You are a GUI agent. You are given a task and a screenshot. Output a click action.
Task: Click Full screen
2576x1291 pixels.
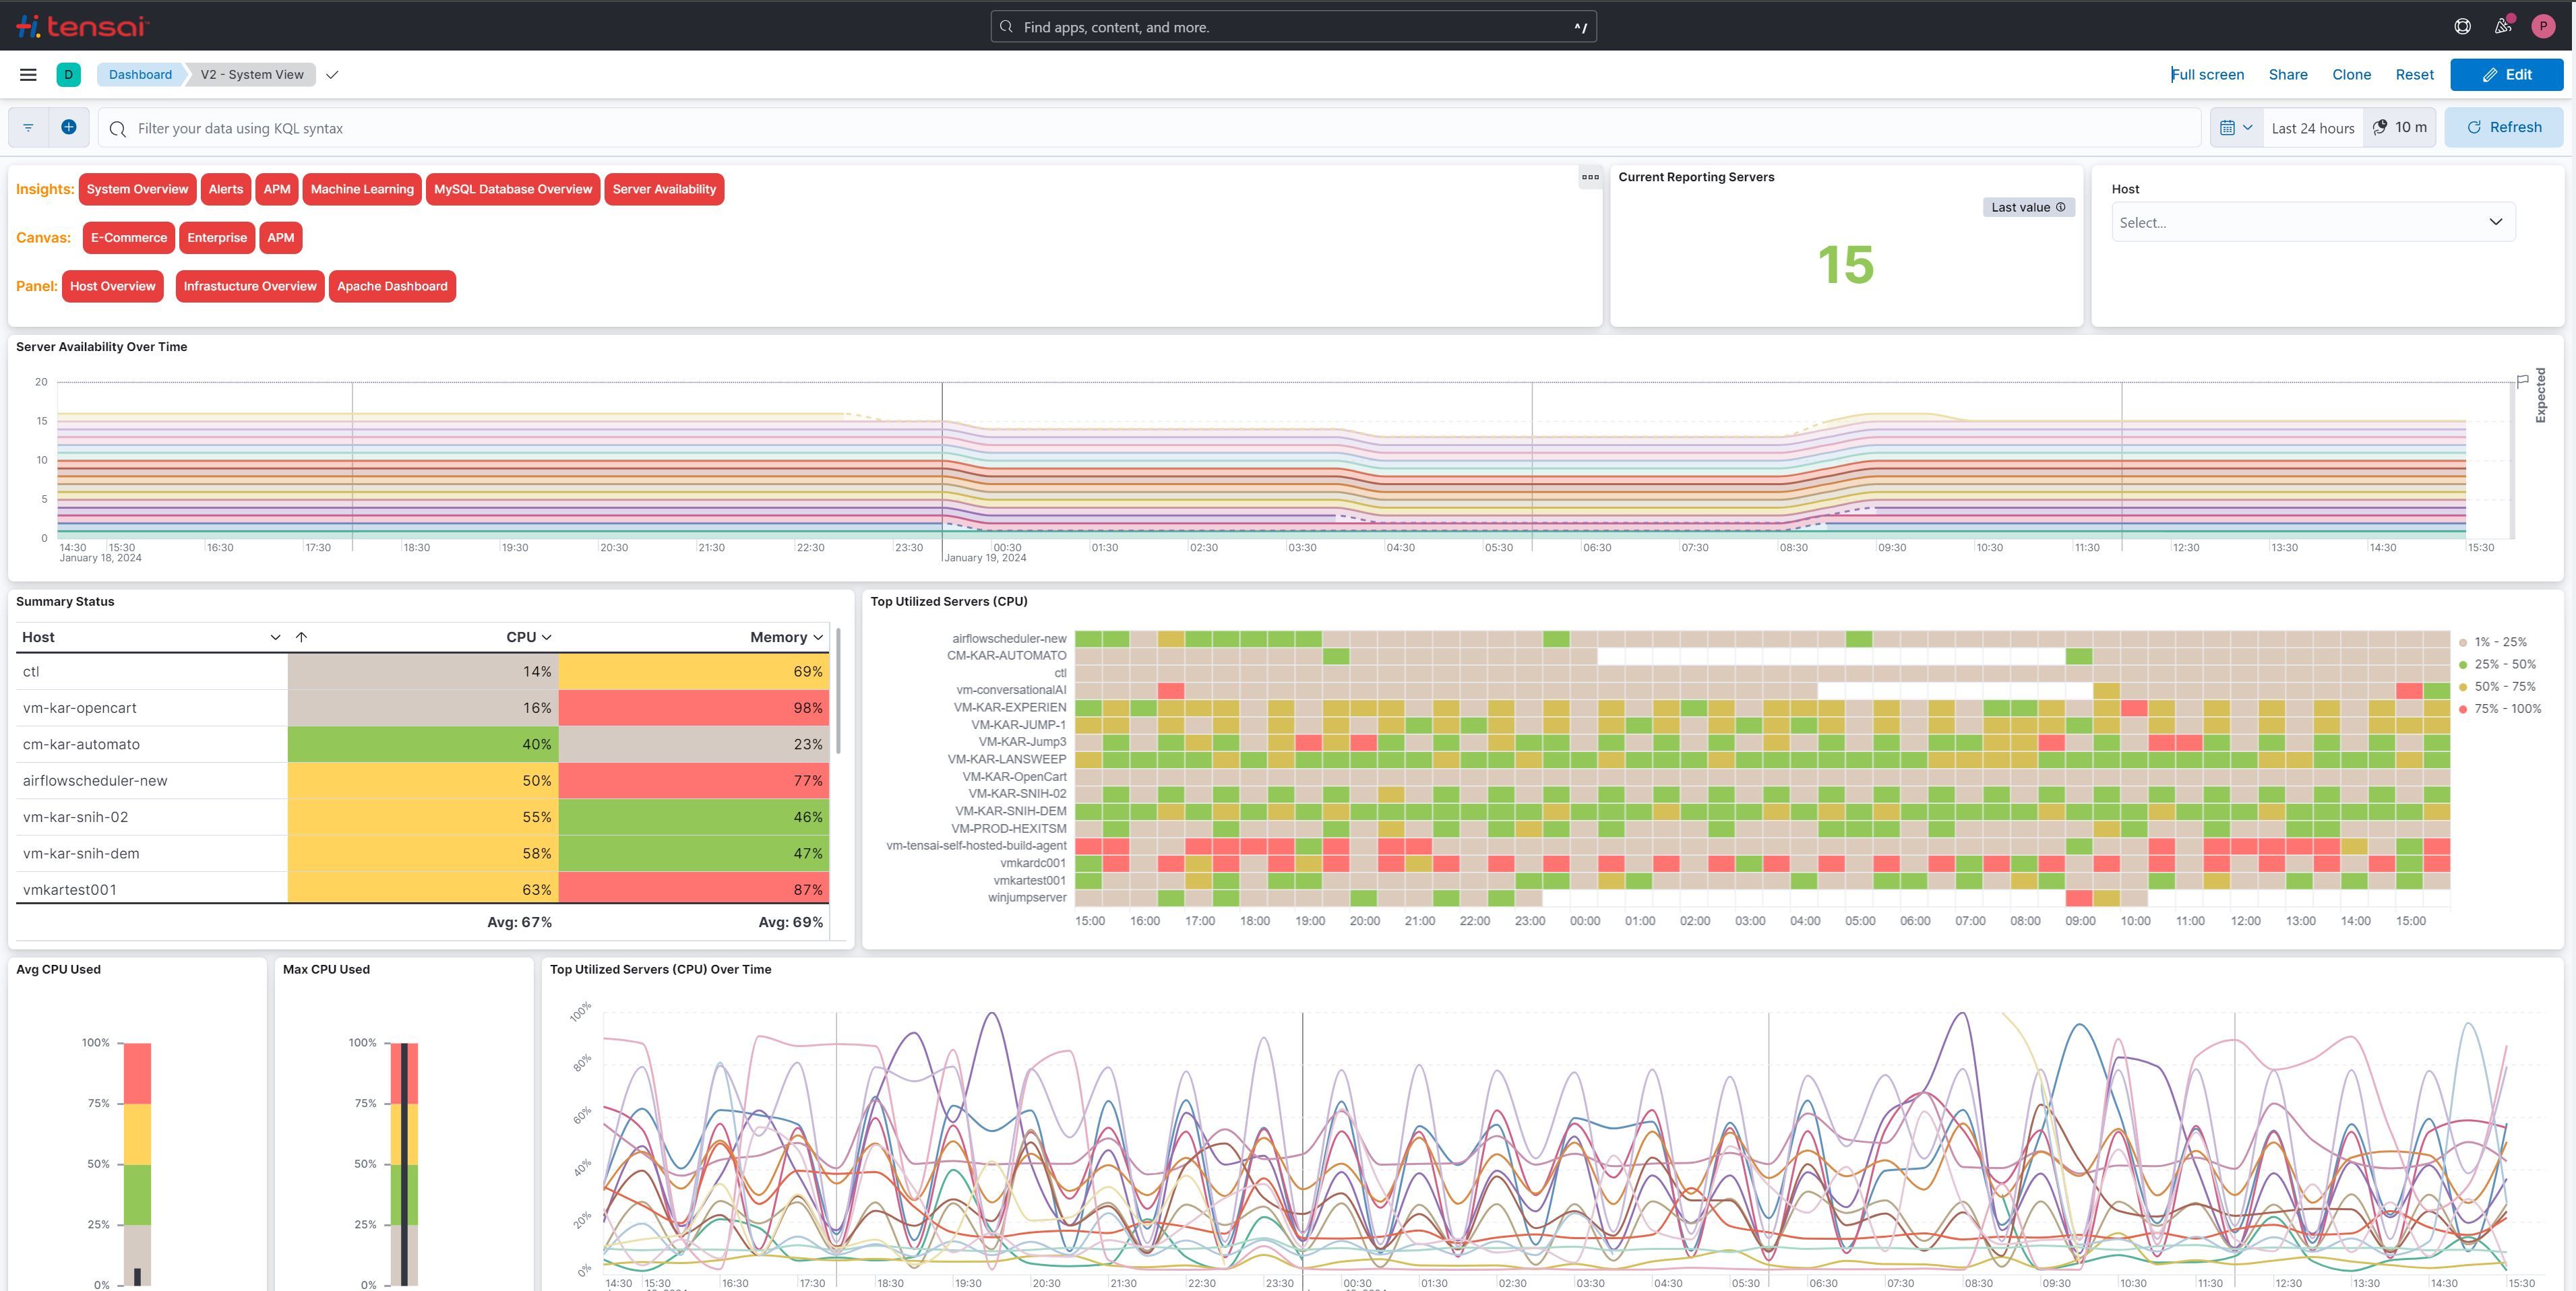point(2207,74)
